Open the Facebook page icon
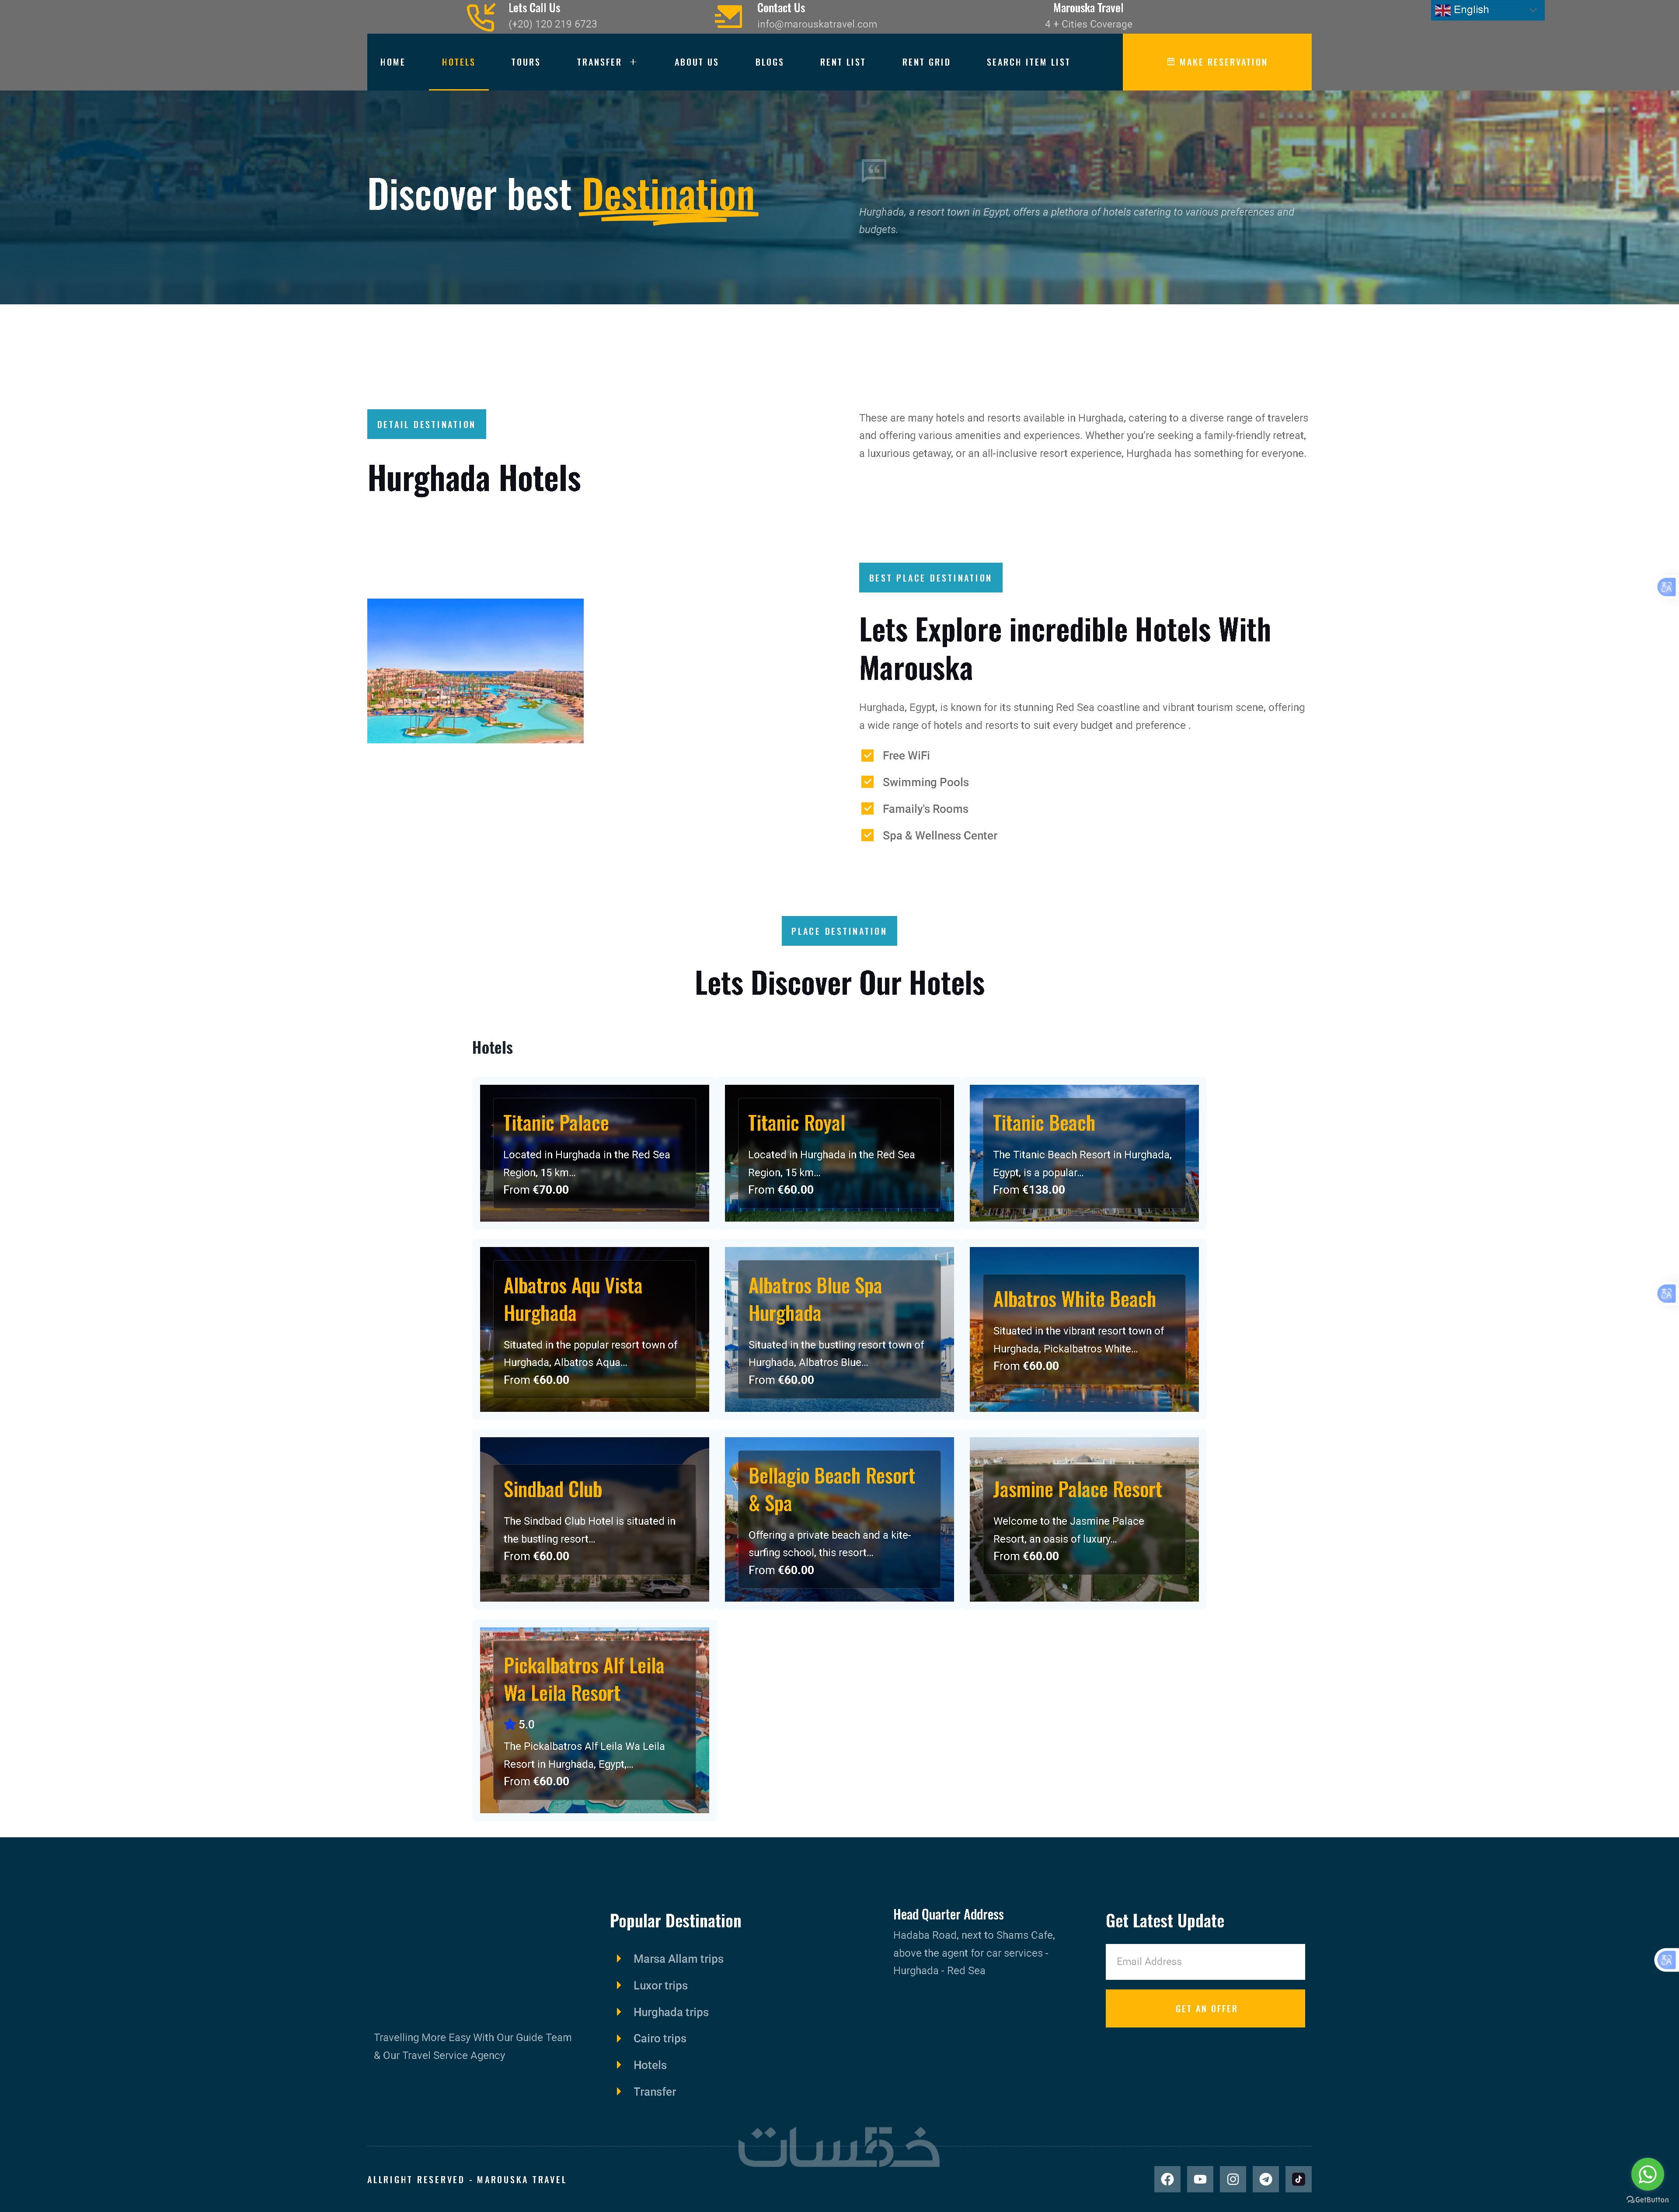1679x2212 pixels. coord(1167,2179)
